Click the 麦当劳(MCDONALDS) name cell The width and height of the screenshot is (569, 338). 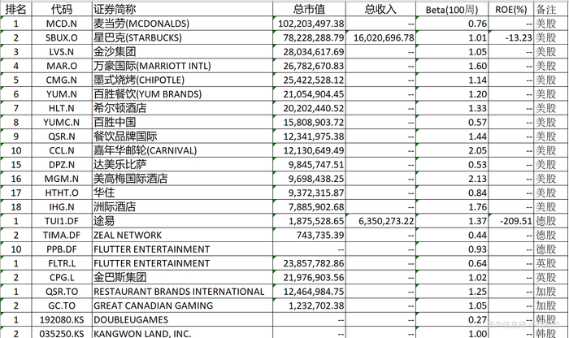[182, 24]
